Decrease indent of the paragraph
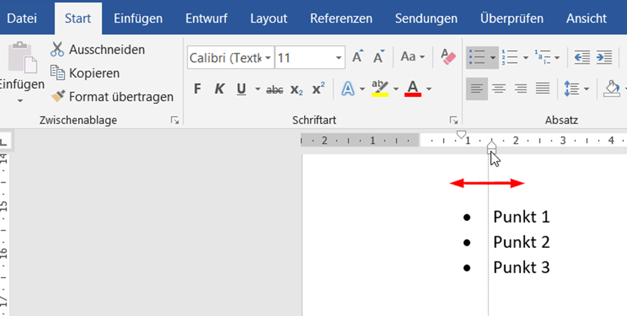This screenshot has width=627, height=316. (x=582, y=57)
